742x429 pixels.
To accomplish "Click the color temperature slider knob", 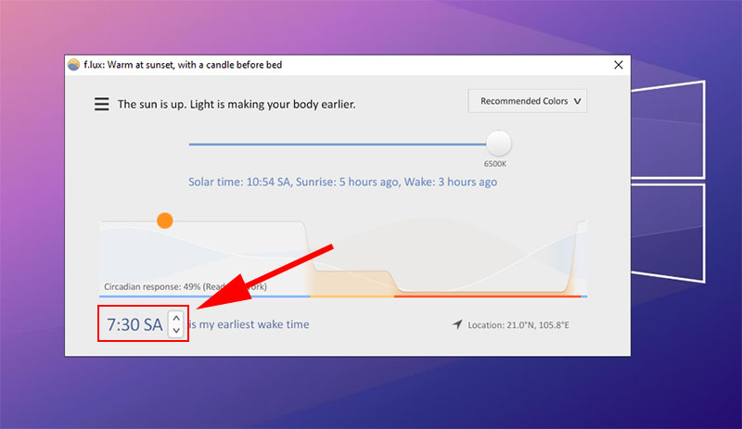I will pos(499,144).
